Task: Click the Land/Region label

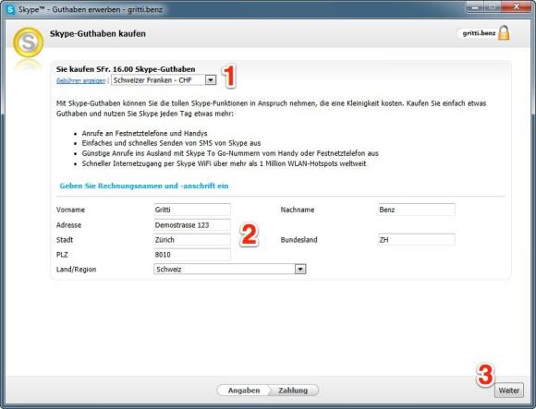Action: (x=76, y=270)
